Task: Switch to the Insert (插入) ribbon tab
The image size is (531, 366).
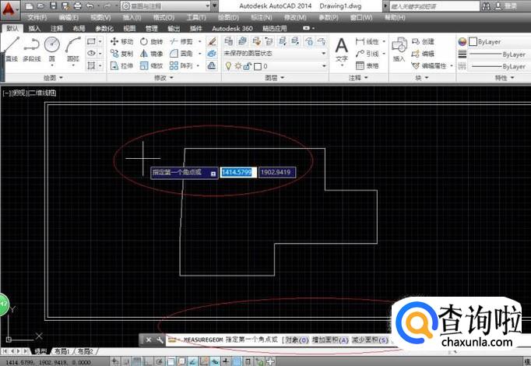Action: pyautogui.click(x=34, y=28)
